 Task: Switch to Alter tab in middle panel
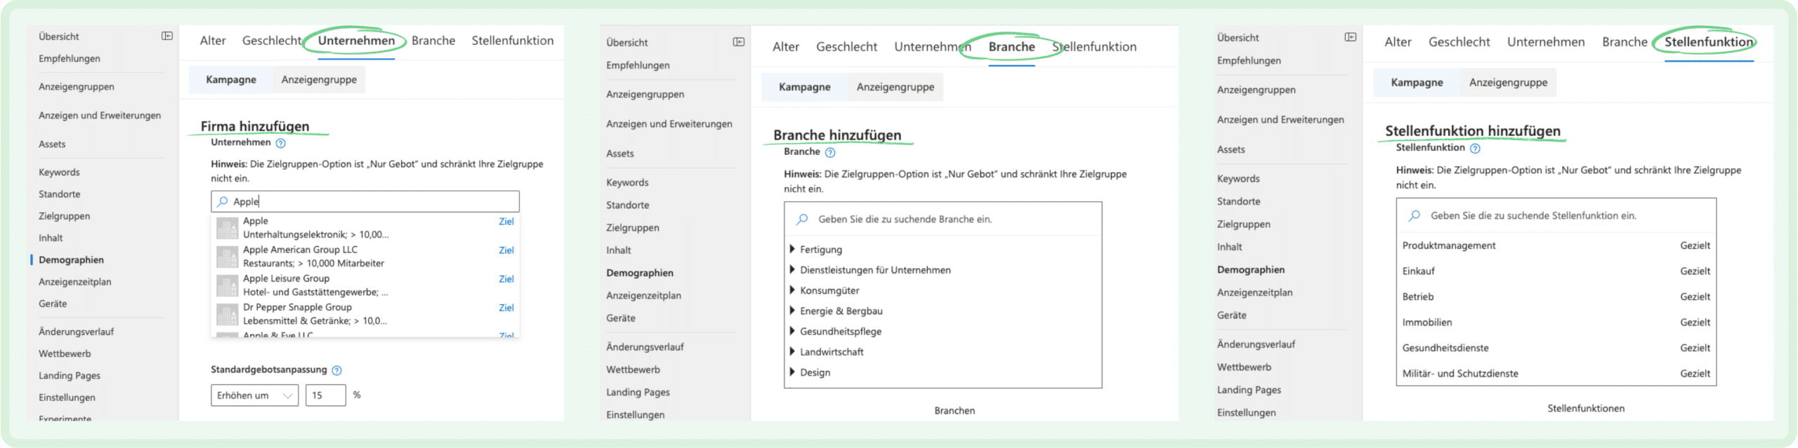(x=786, y=47)
